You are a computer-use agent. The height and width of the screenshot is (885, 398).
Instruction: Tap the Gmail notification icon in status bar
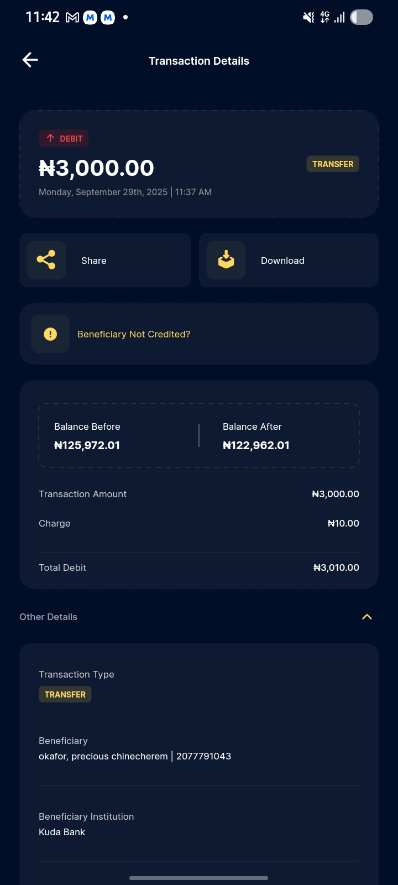pos(72,18)
